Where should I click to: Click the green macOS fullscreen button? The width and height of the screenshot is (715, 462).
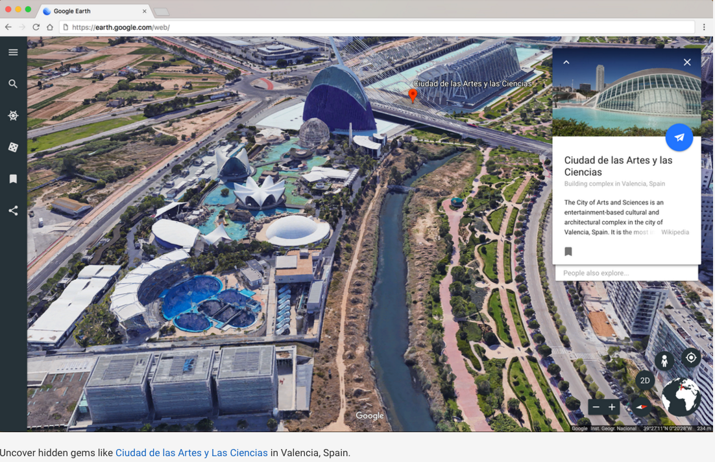click(29, 10)
